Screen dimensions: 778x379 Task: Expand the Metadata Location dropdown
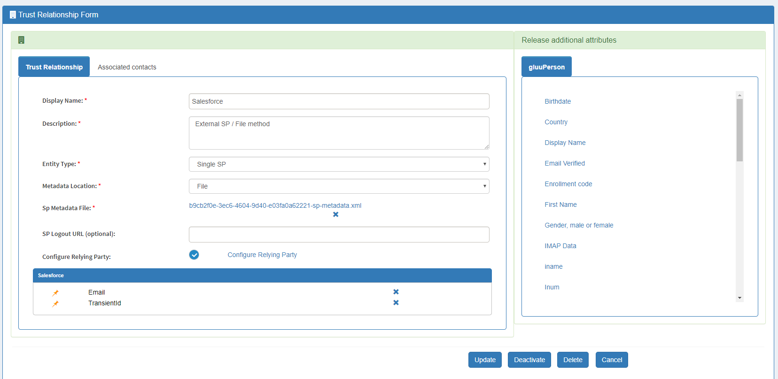[x=339, y=186]
